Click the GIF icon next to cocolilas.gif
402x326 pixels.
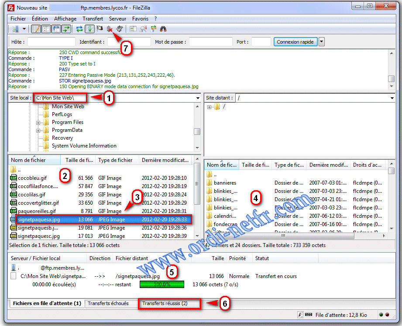[x=14, y=195]
